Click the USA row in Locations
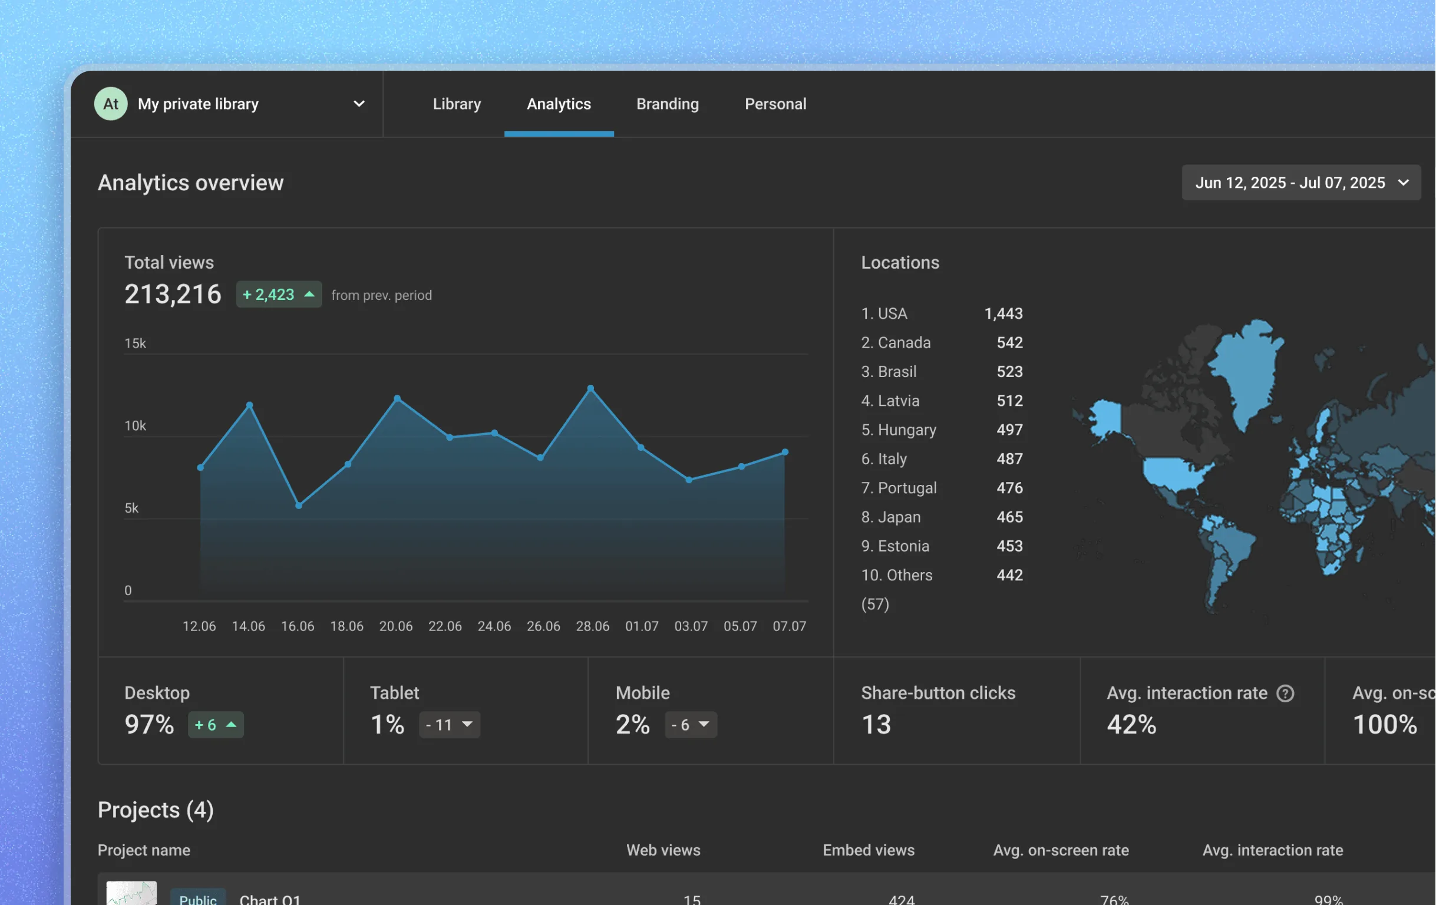This screenshot has height=905, width=1436. pyautogui.click(x=942, y=313)
